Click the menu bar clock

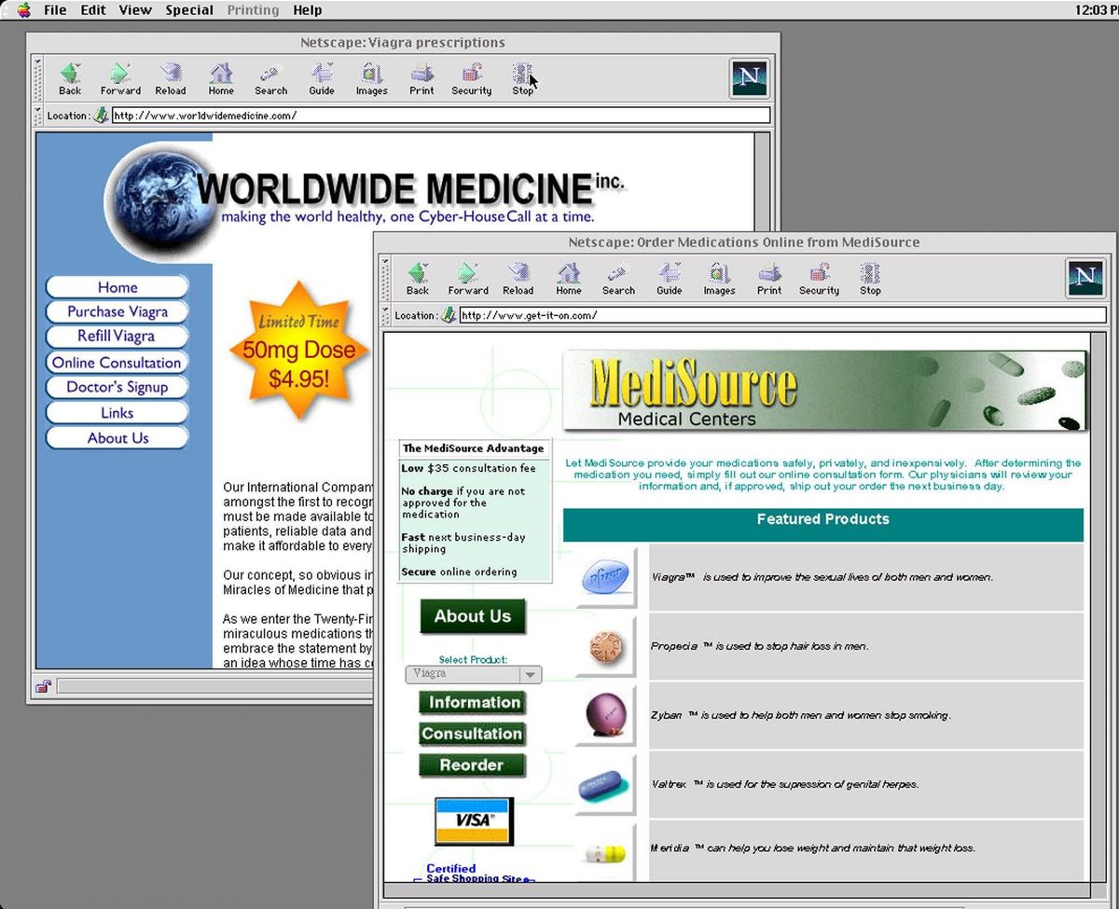click(1097, 10)
